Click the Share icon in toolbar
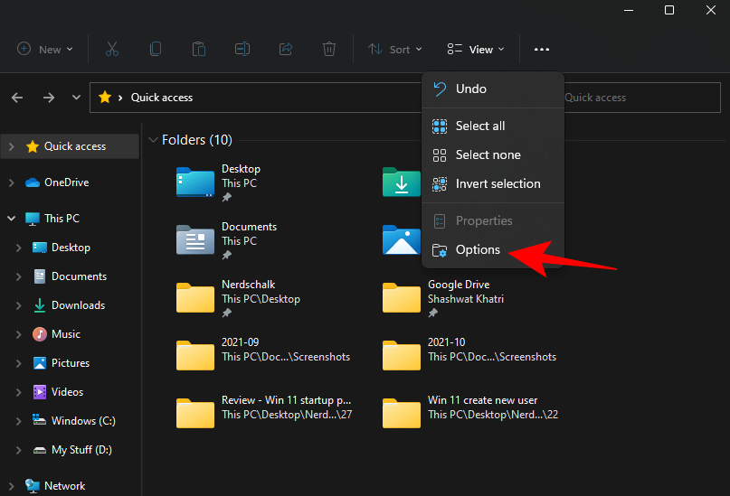 (x=286, y=50)
